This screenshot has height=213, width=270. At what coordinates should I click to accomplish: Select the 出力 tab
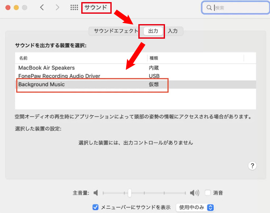coord(153,31)
